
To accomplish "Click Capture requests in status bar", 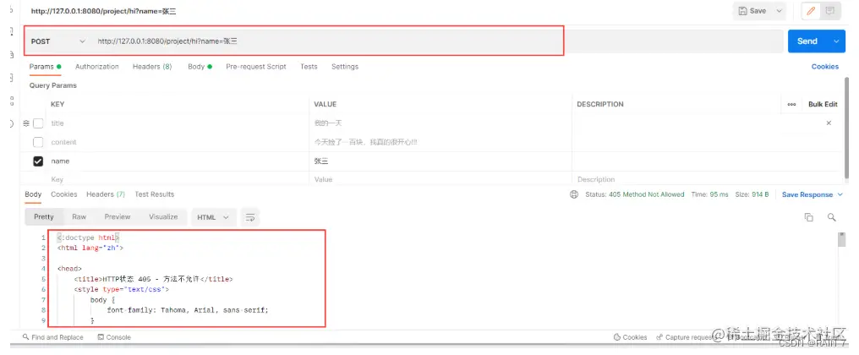I will coord(685,337).
